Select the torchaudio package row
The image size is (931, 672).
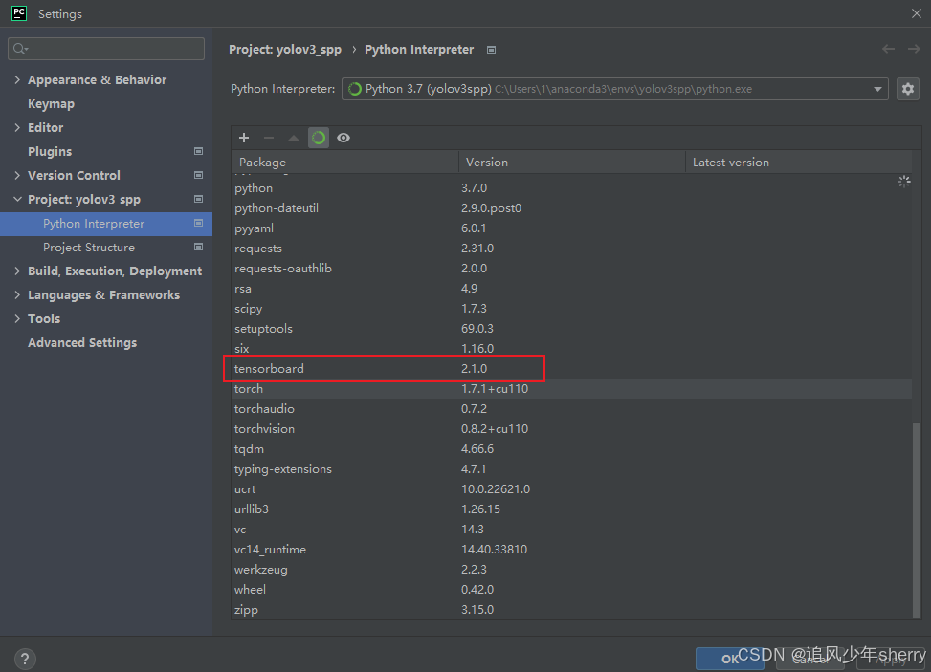572,409
